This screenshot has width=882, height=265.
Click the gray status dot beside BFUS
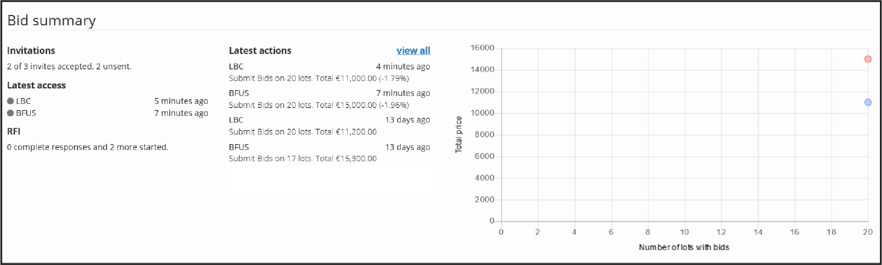[10, 113]
